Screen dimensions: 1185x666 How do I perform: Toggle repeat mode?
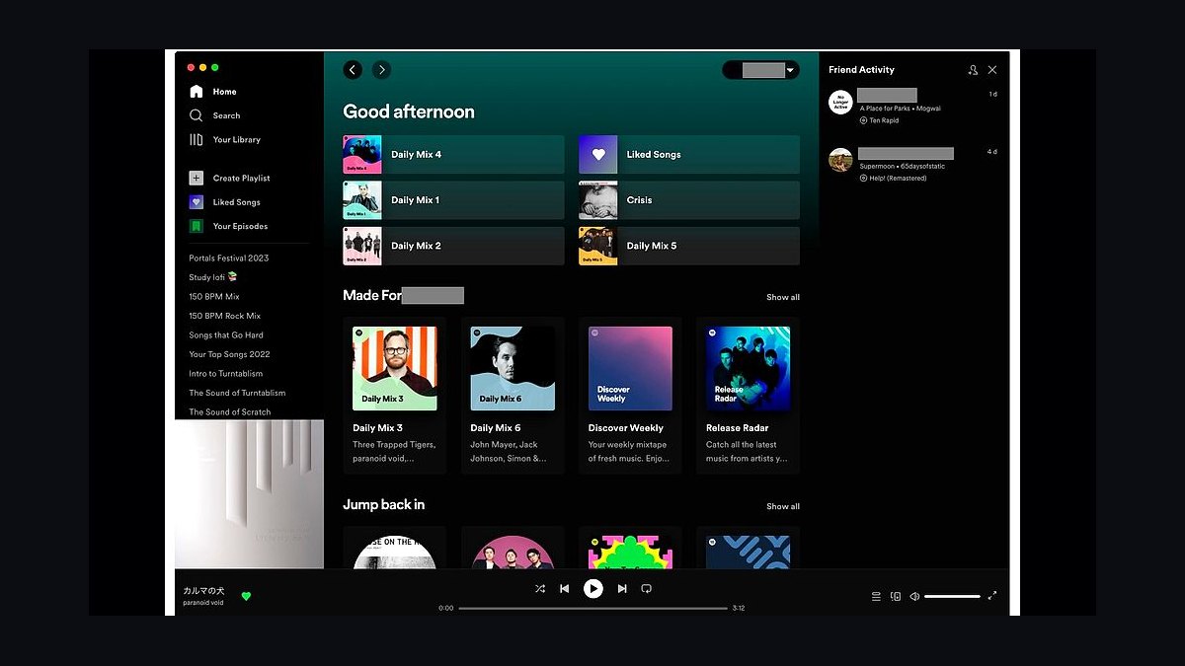click(647, 589)
